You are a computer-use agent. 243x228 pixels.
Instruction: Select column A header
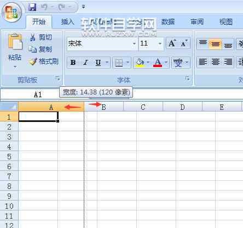51,107
